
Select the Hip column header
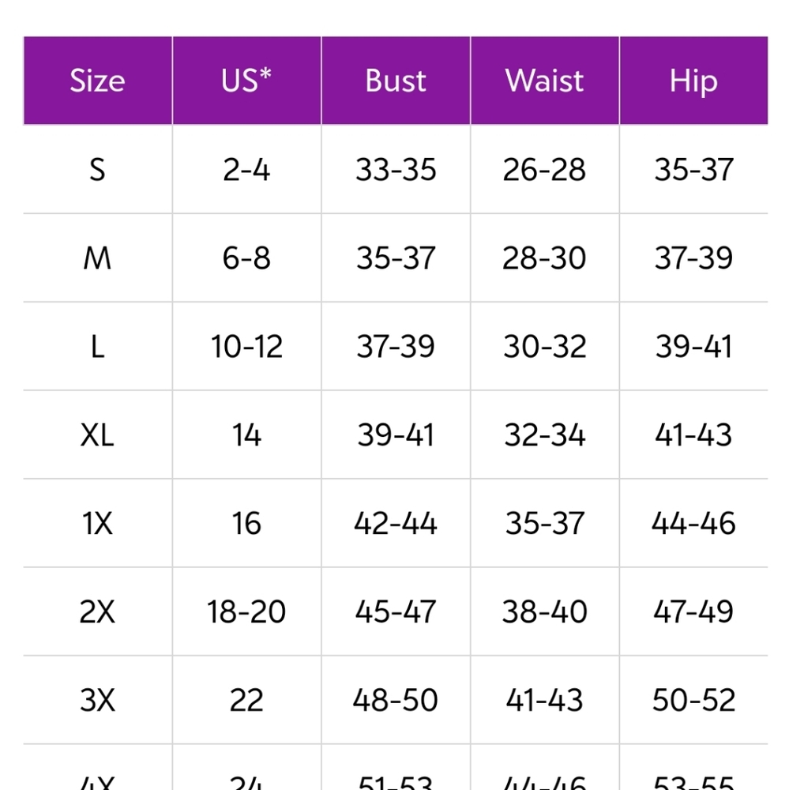(693, 81)
